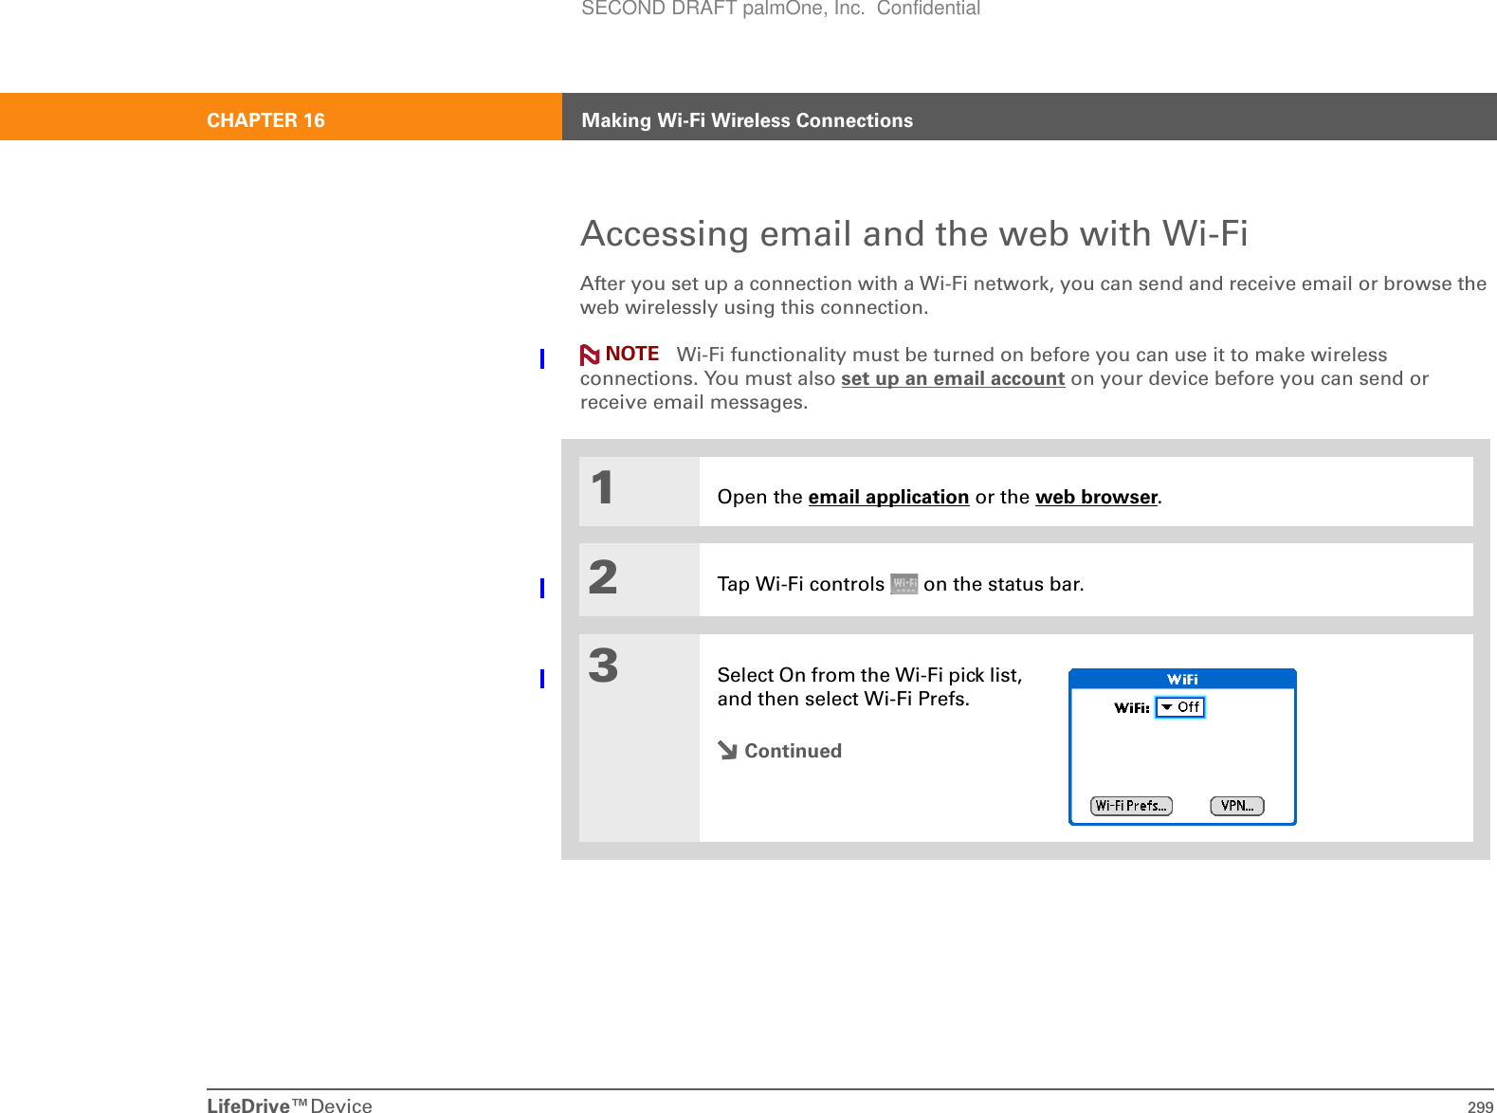Follow the 'email application' link in step 1
Image resolution: width=1497 pixels, height=1113 pixels.
888,498
